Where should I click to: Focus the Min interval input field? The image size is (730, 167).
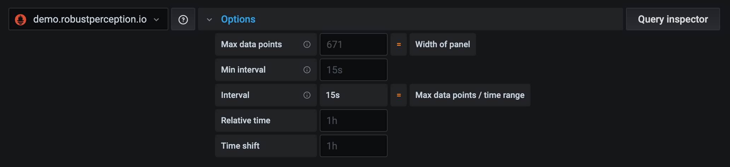[354, 70]
